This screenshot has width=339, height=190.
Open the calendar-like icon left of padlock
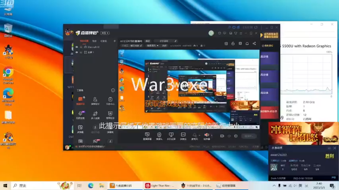[226, 43]
